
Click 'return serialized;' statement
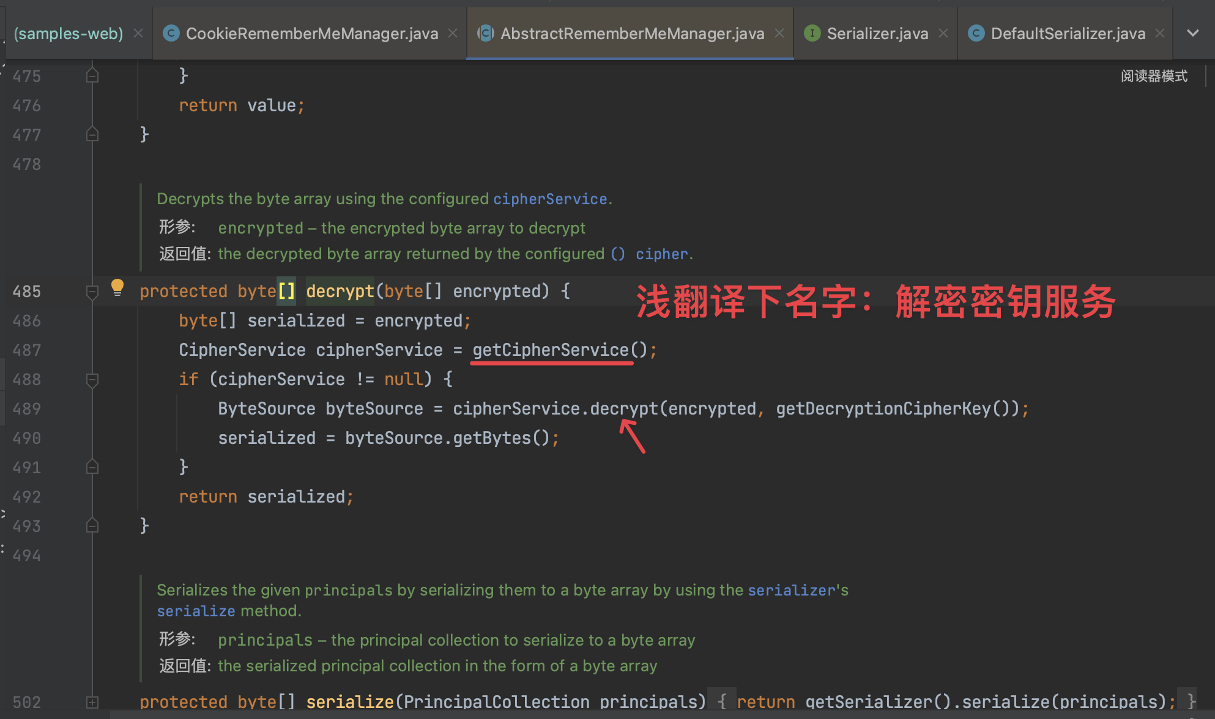point(266,496)
